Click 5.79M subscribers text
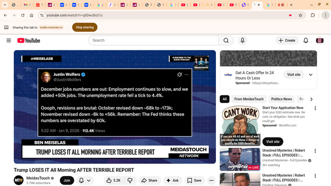 38,183
